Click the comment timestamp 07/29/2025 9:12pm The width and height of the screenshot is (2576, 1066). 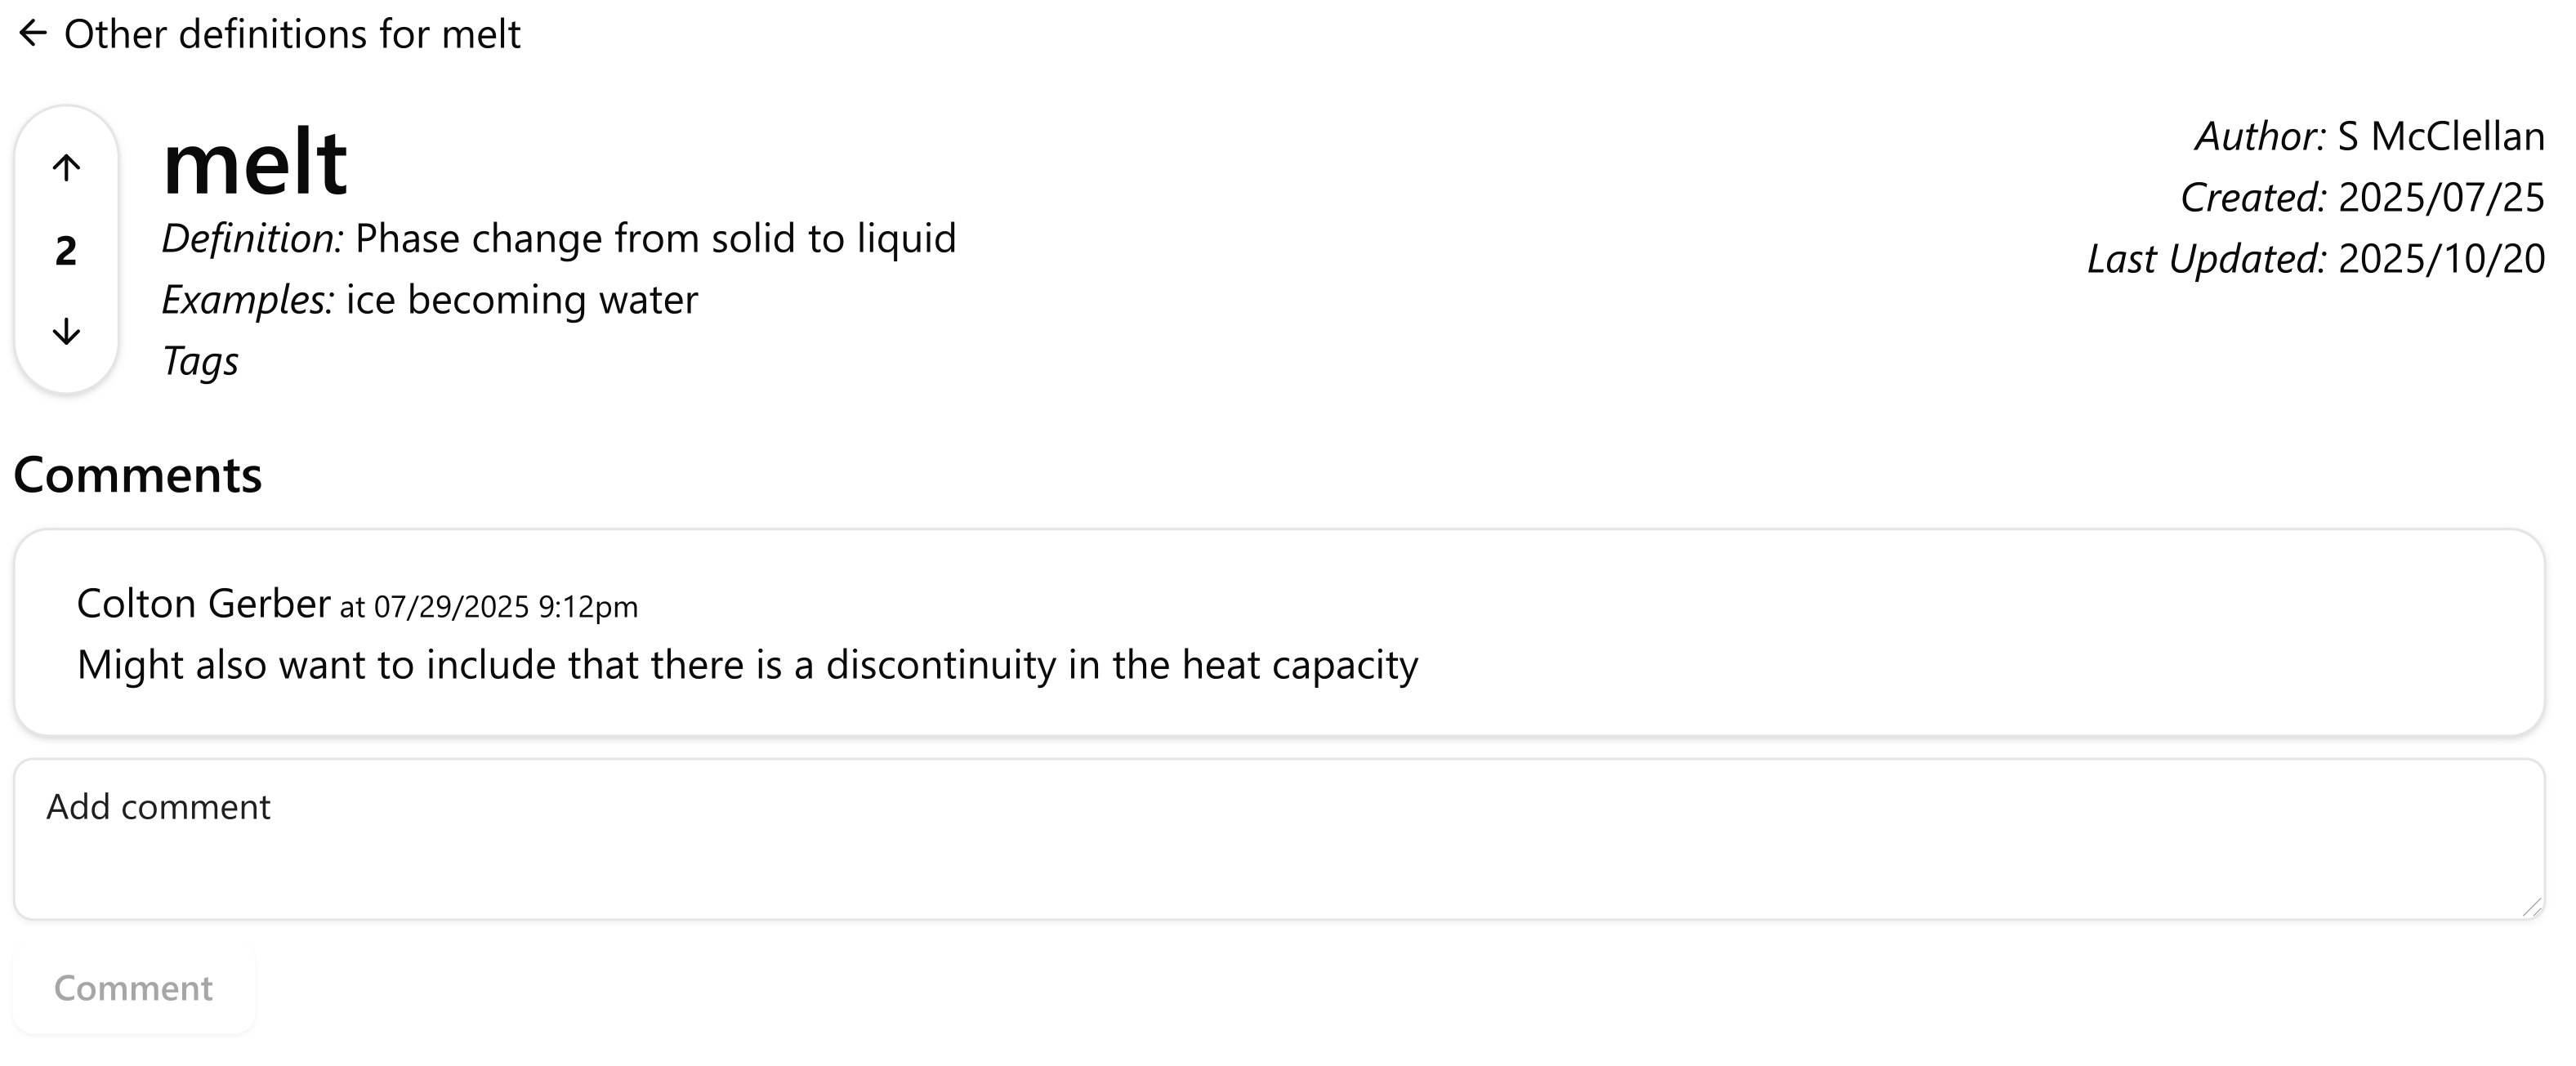tap(505, 607)
